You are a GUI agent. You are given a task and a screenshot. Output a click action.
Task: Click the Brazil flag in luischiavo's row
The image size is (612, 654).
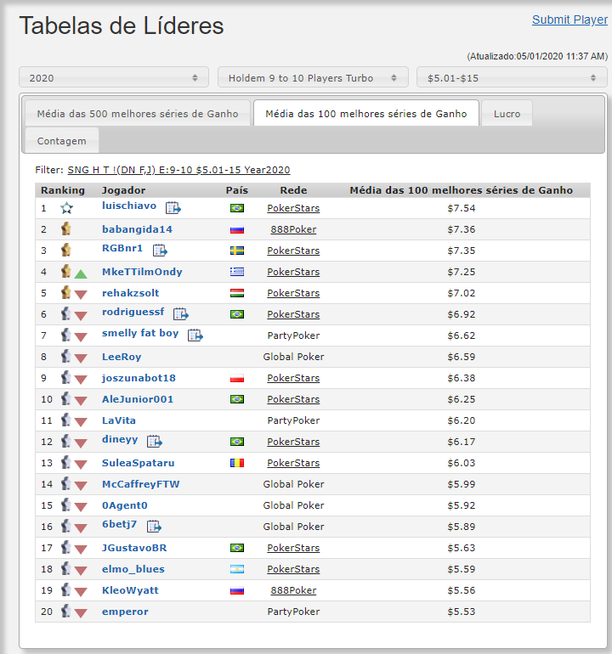tap(237, 208)
